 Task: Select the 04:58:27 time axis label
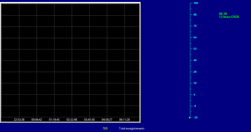[x=107, y=120]
